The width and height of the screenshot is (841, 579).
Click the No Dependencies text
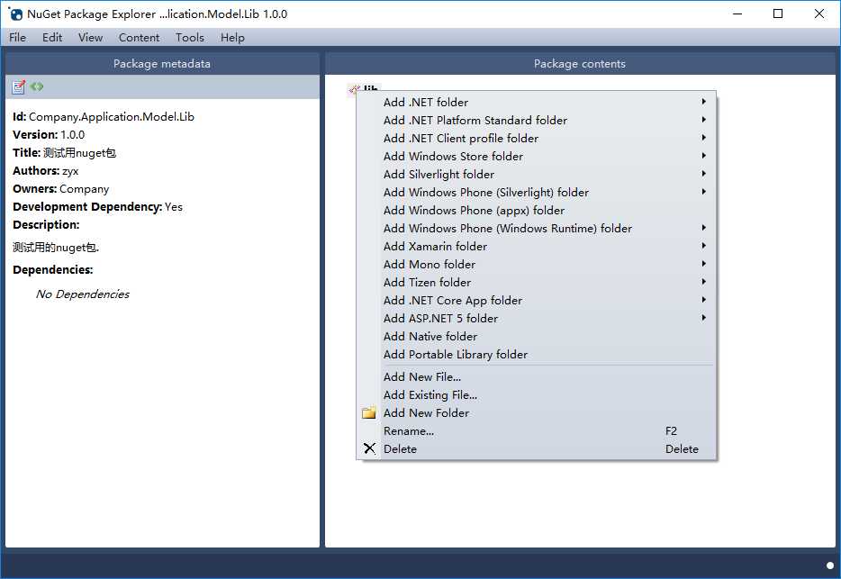[x=83, y=294]
